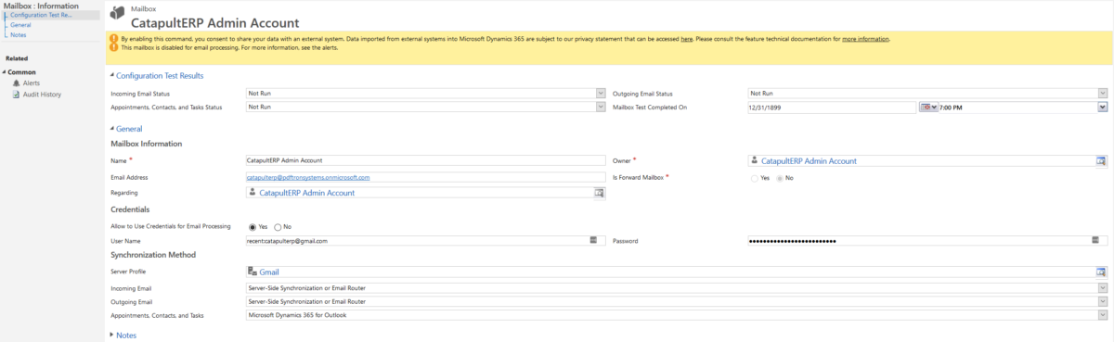The width and height of the screenshot is (1114, 342).
Task: Click the 'Related' sidebar label
Action: click(x=17, y=58)
